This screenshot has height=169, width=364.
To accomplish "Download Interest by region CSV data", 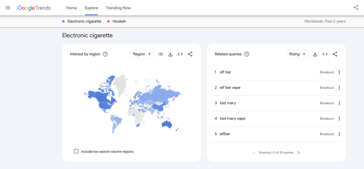I will pos(170,54).
